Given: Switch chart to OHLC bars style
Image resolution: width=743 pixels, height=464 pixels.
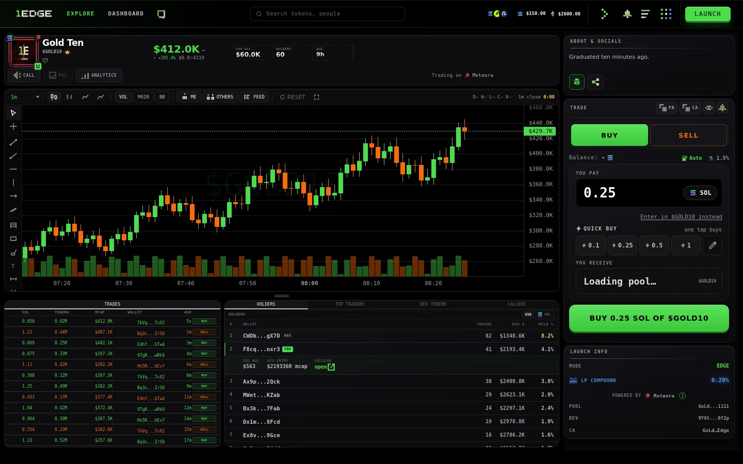Looking at the screenshot, I should [70, 97].
